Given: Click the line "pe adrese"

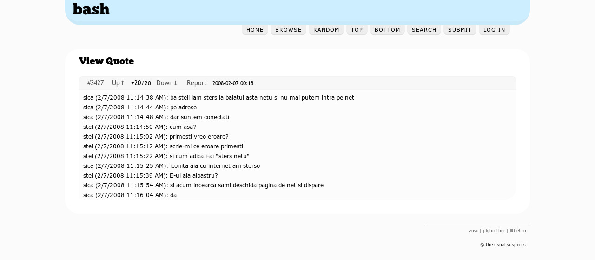Looking at the screenshot, I should pyautogui.click(x=140, y=108).
